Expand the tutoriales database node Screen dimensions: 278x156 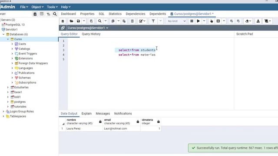pyautogui.click(x=8, y=107)
